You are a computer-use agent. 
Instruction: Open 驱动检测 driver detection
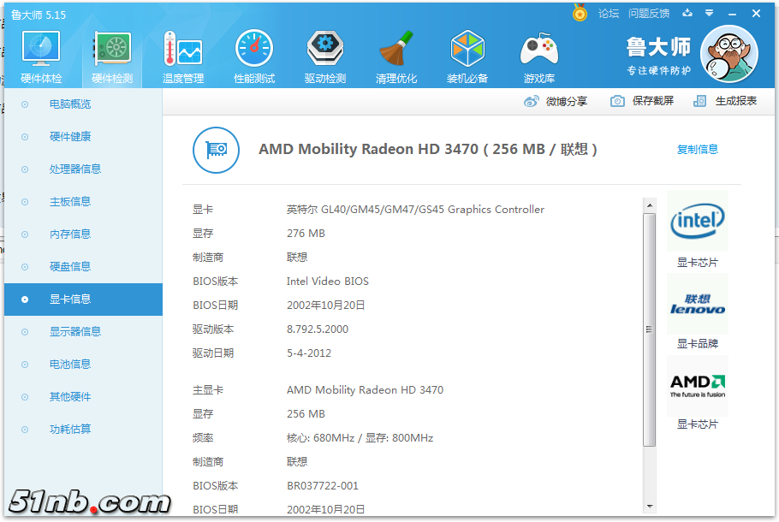click(325, 57)
